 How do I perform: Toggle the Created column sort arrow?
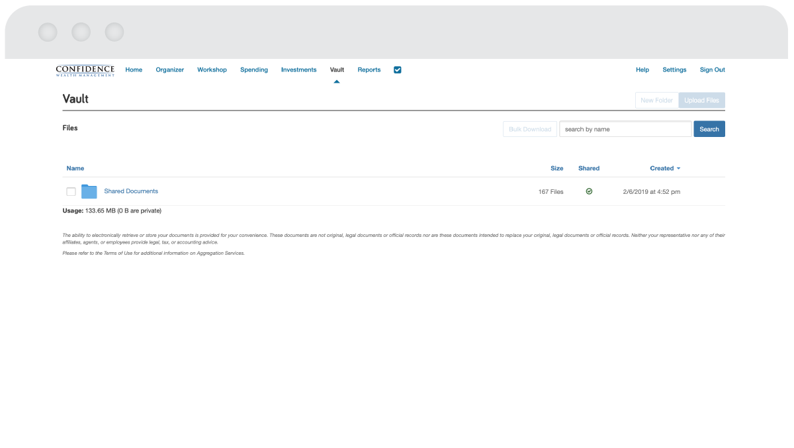point(678,169)
